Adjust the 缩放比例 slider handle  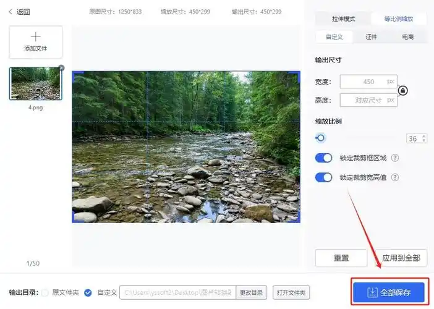tap(320, 138)
